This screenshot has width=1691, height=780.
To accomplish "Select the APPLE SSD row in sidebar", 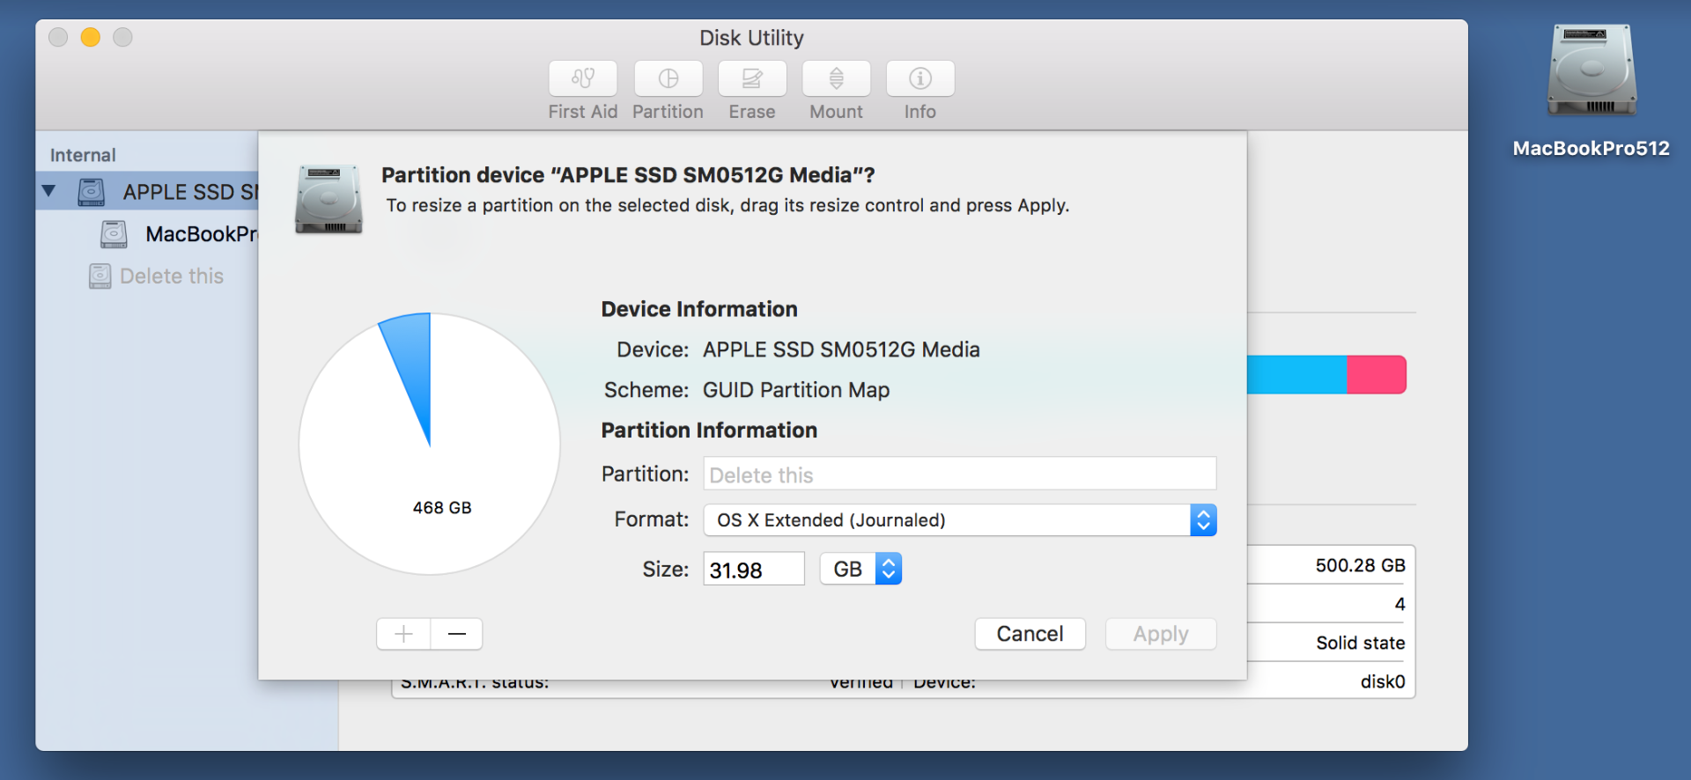I will tap(147, 191).
